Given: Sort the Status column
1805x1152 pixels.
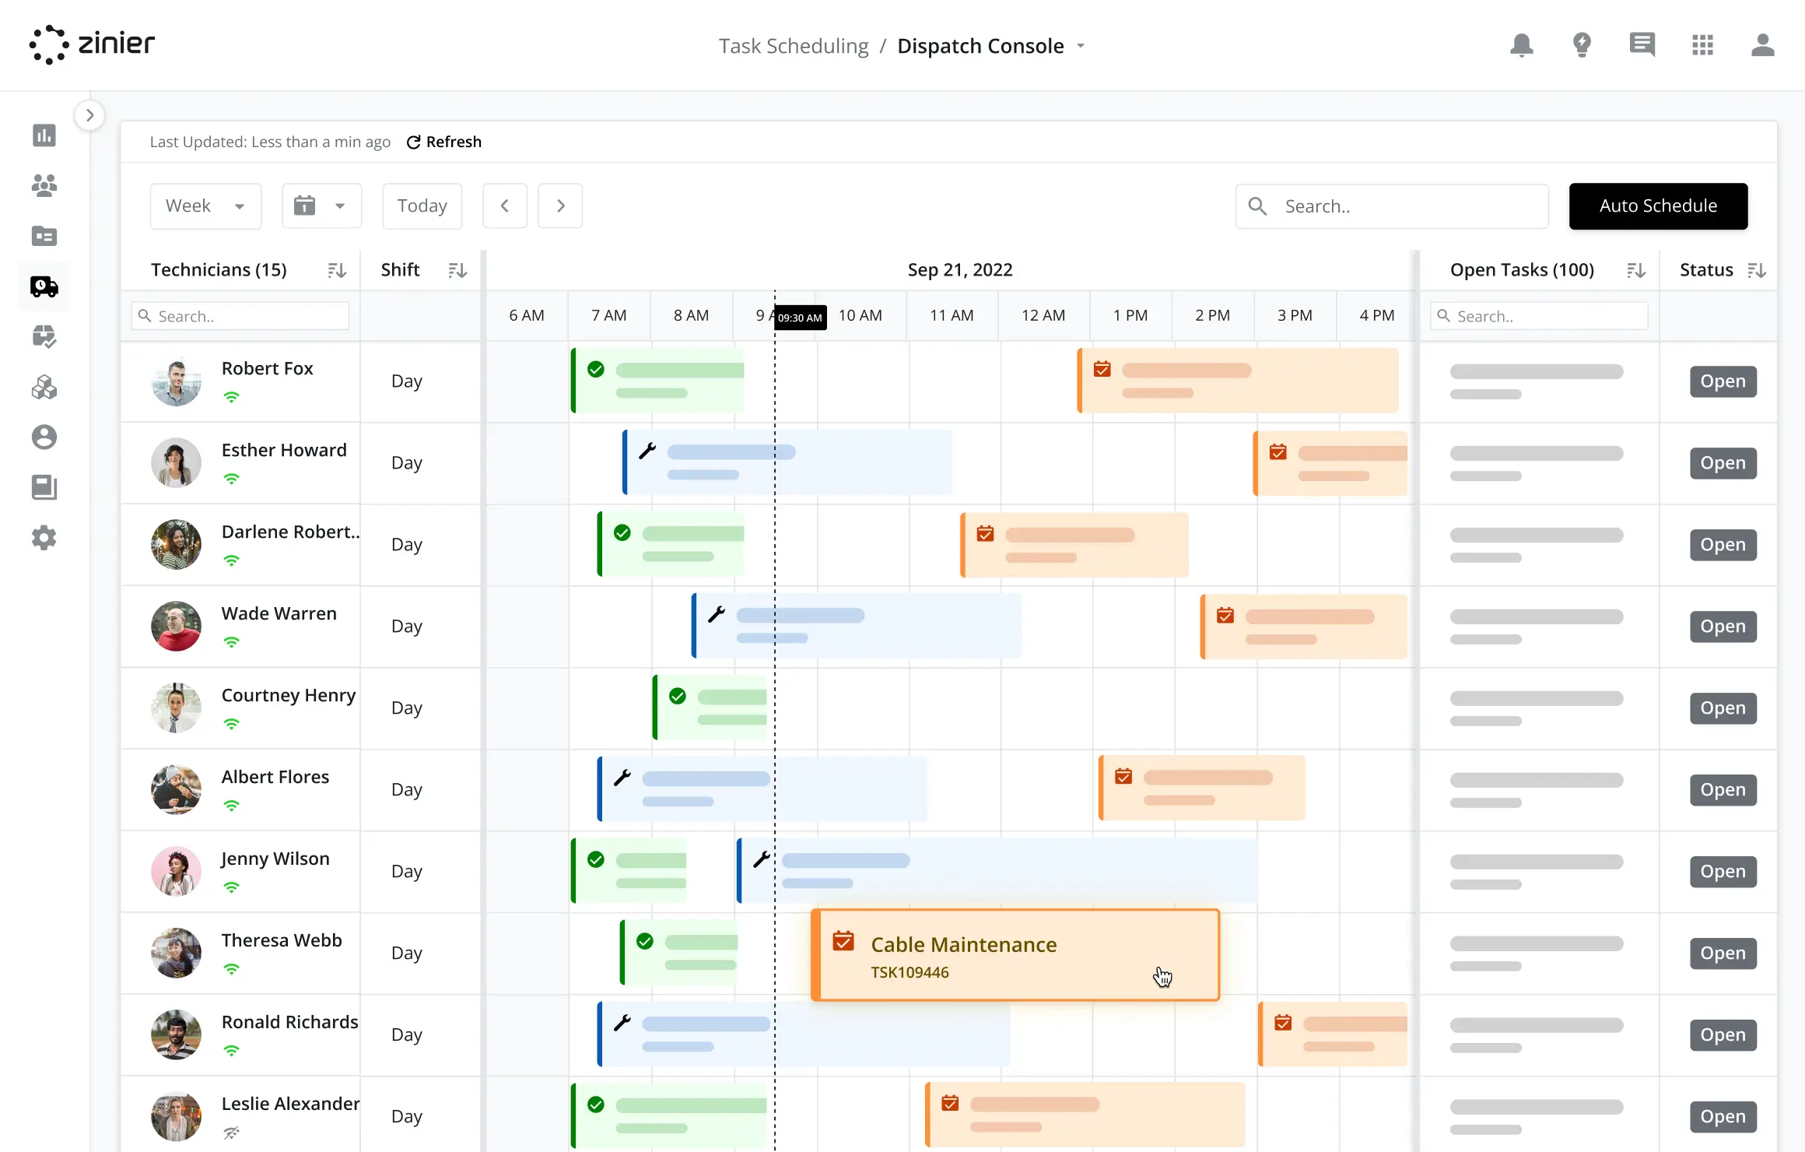Looking at the screenshot, I should click(1757, 270).
